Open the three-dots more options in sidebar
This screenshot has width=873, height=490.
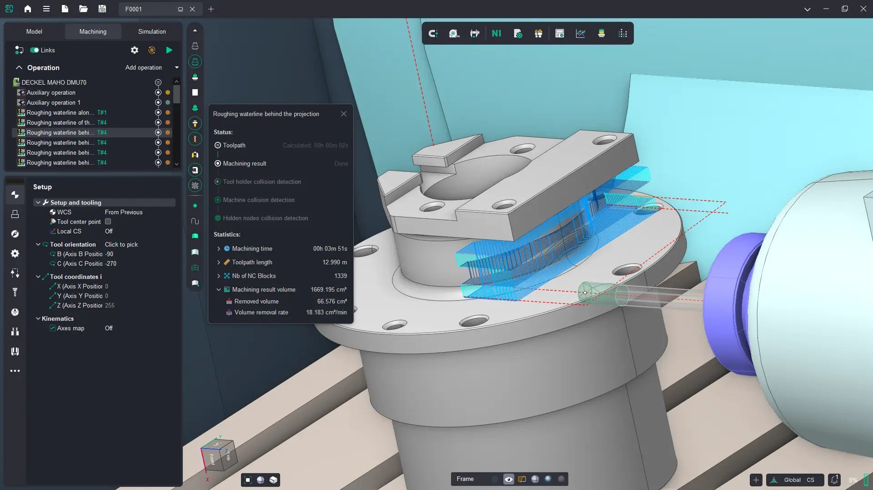coord(15,371)
